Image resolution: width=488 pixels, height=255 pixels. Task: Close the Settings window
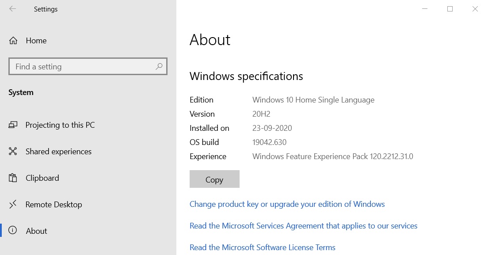(x=475, y=9)
